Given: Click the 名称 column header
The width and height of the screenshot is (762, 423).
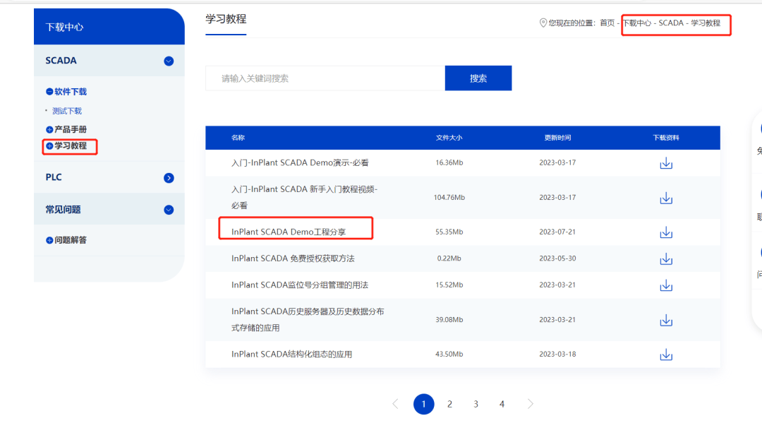Looking at the screenshot, I should pos(238,138).
